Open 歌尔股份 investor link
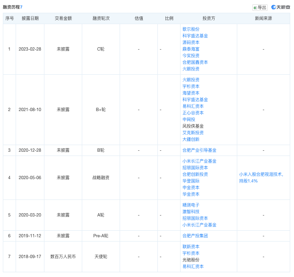The image size is (294, 277). (x=190, y=29)
